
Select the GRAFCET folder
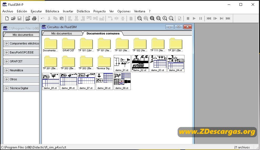[x=68, y=45]
